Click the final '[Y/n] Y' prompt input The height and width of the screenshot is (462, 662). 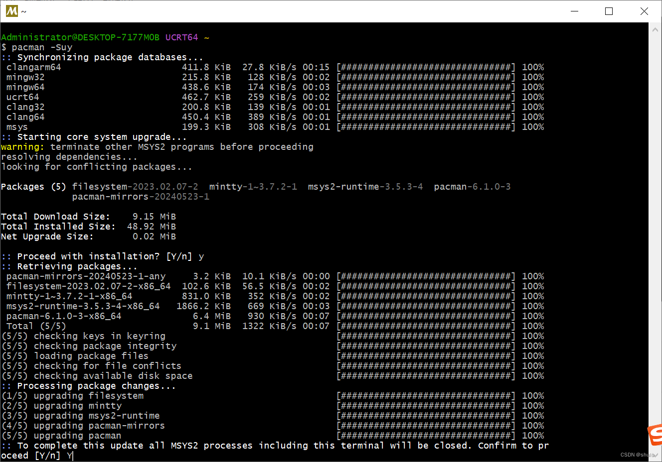tap(54, 456)
